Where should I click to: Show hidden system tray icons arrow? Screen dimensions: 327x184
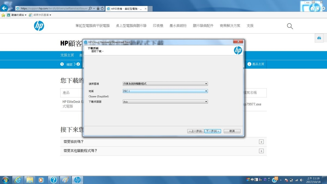pyautogui.click(x=281, y=180)
